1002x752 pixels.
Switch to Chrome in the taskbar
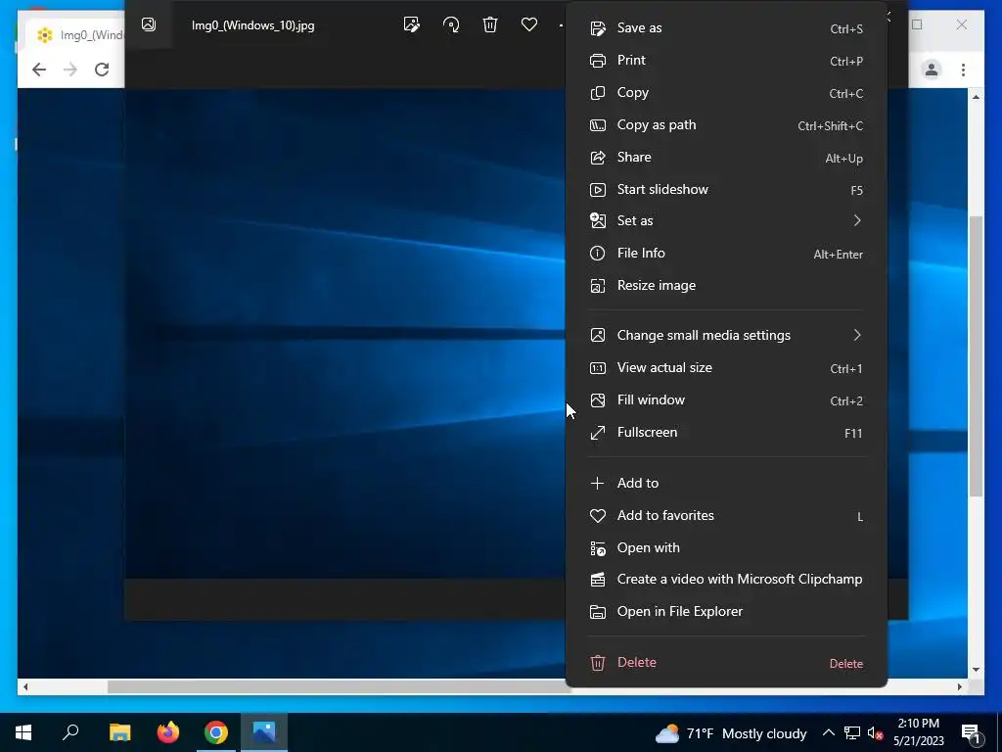click(216, 732)
